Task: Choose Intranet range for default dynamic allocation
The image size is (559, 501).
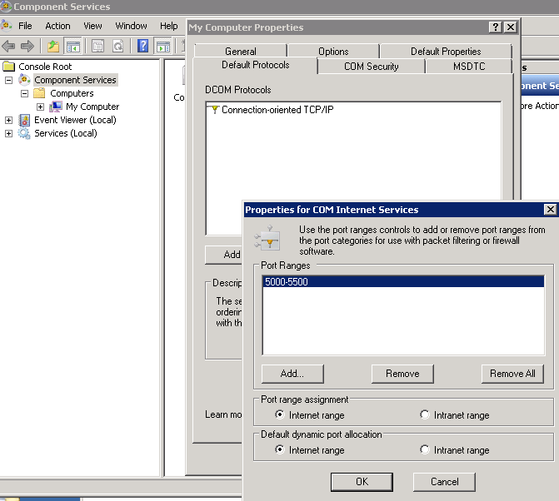Action: pos(425,449)
